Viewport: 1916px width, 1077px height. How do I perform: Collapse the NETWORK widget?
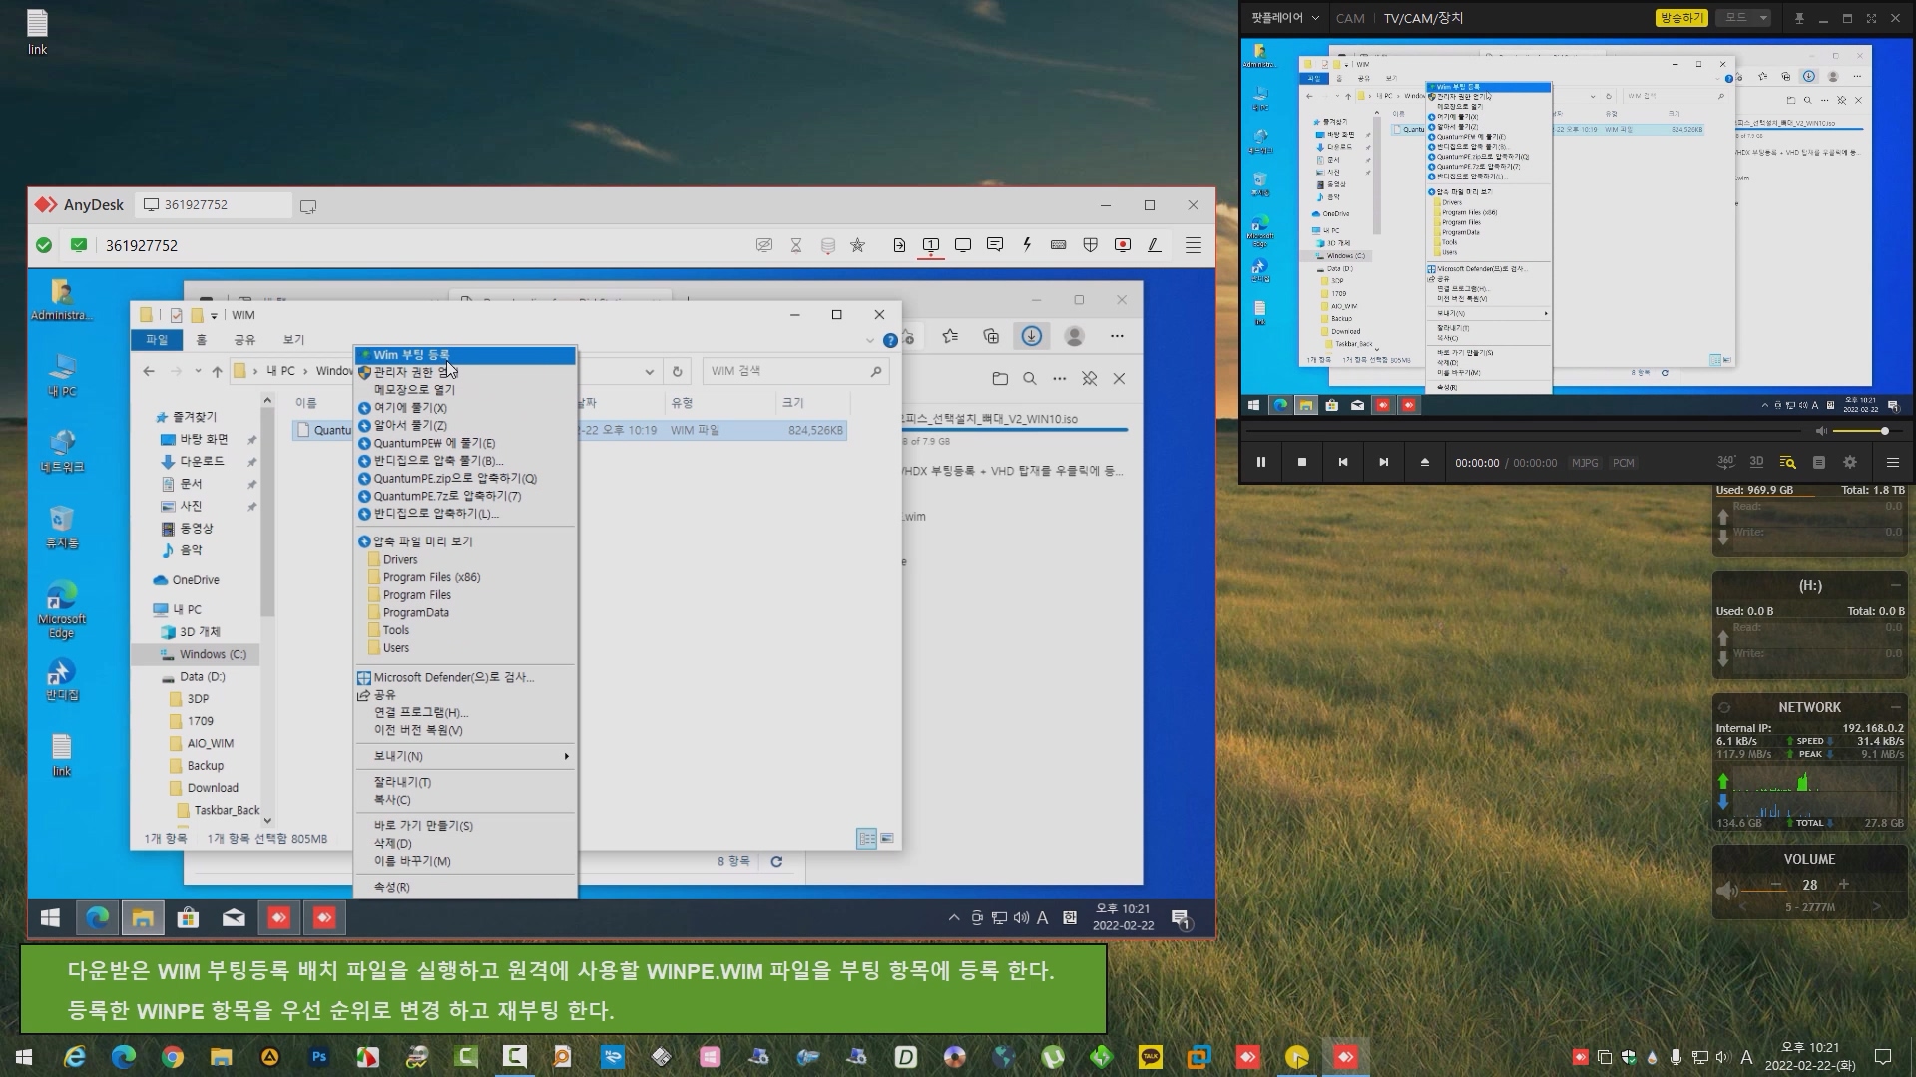click(x=1895, y=706)
